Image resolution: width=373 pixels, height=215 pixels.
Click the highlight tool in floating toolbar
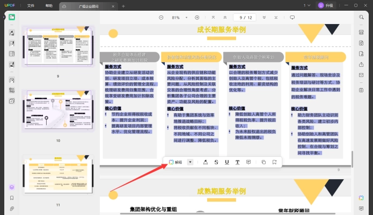pos(206,162)
